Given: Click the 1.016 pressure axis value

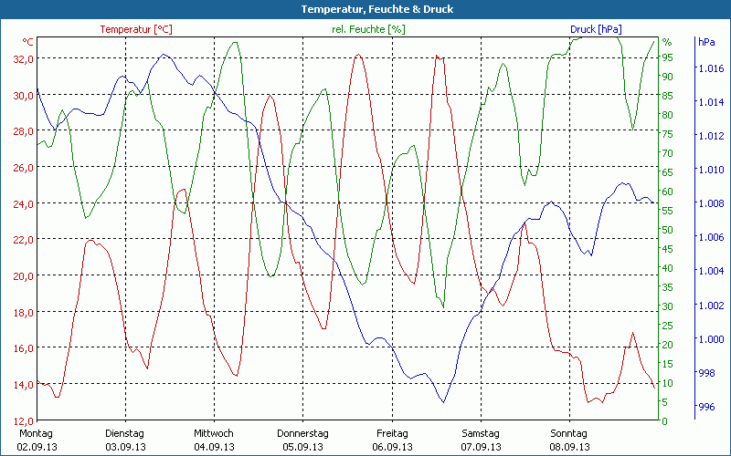Looking at the screenshot, I should [709, 68].
